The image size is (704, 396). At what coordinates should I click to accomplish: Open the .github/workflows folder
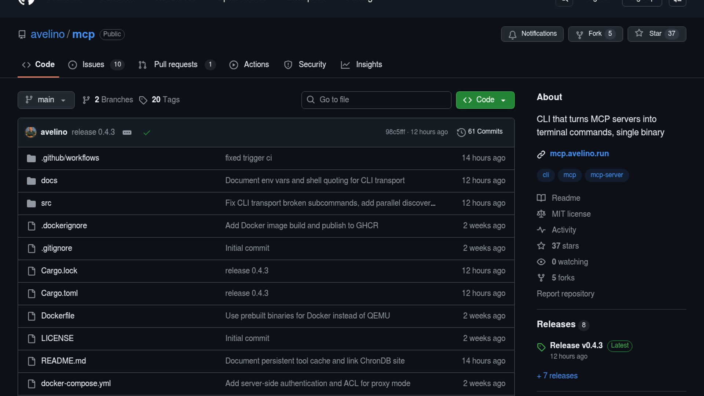[x=70, y=158]
